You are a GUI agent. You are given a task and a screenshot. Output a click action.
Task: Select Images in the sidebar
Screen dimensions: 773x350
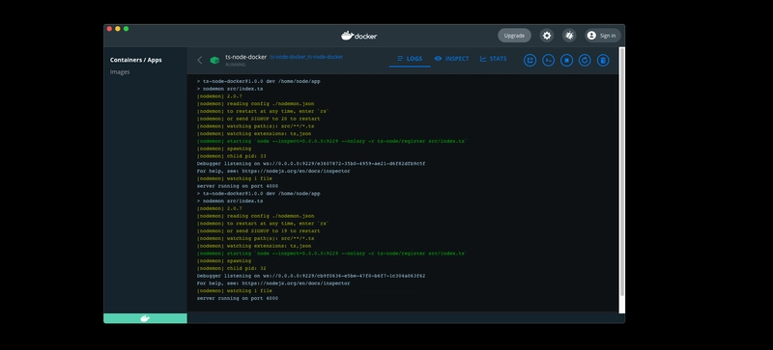click(120, 72)
